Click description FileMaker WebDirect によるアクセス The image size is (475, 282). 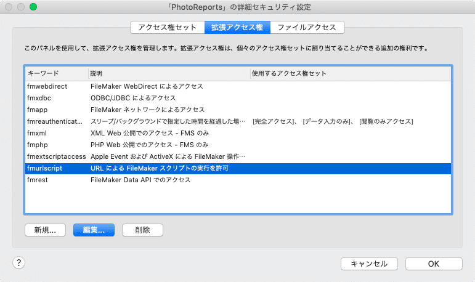click(147, 86)
